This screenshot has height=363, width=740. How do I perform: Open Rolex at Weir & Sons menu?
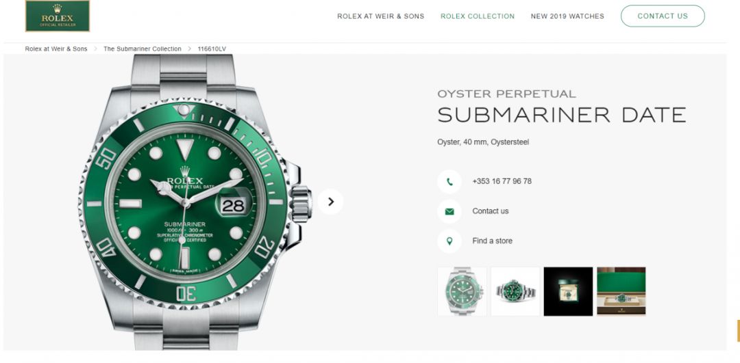[380, 16]
